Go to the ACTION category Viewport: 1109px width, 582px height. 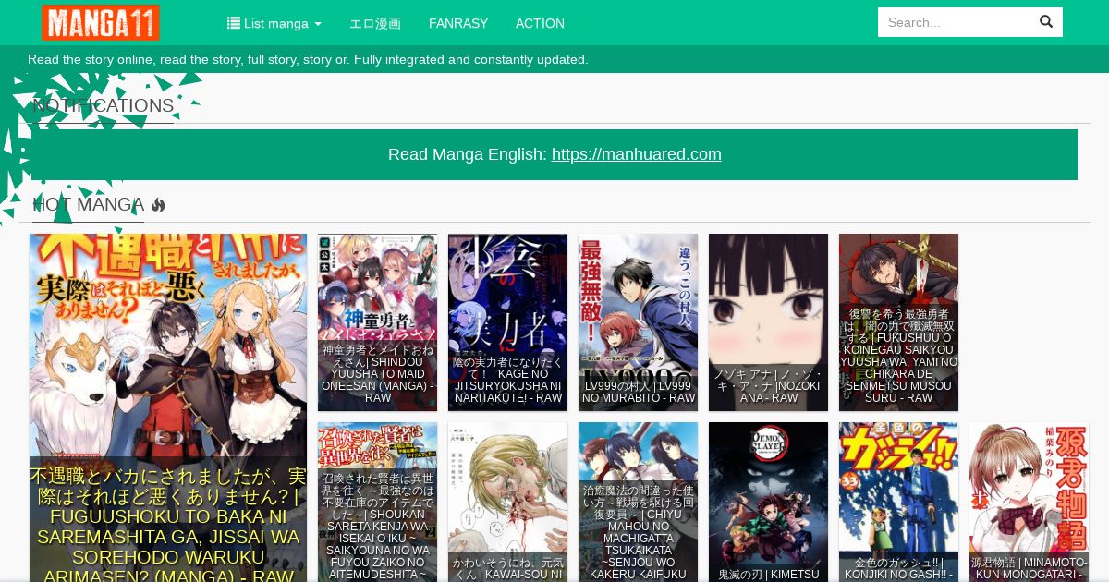tap(540, 23)
